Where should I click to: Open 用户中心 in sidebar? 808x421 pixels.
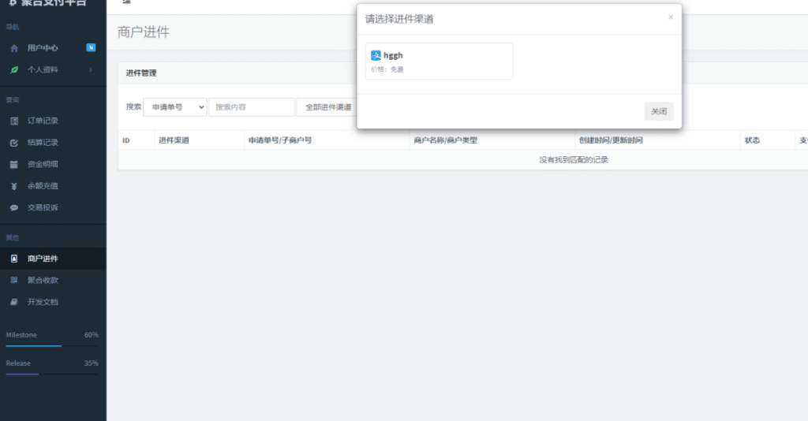tap(53, 48)
